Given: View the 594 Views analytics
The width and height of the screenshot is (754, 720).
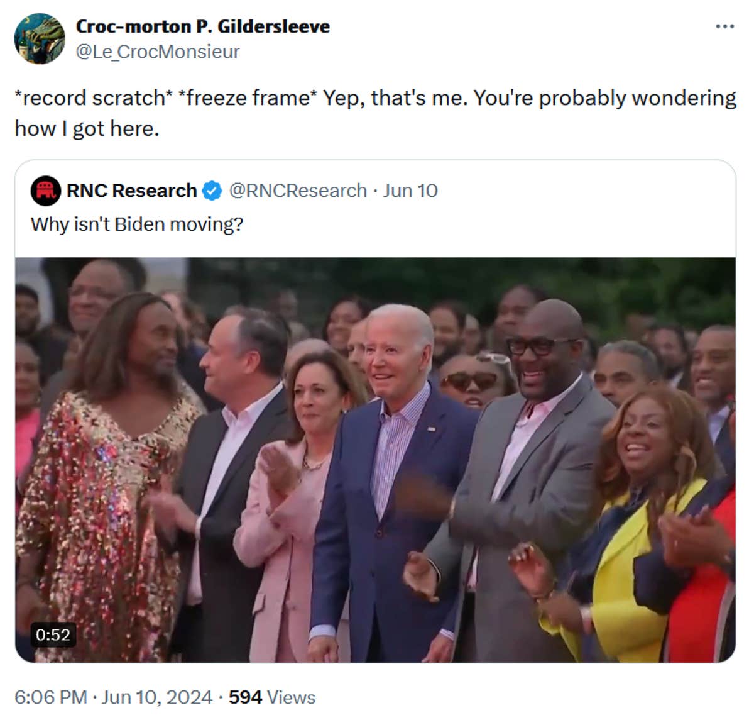Looking at the screenshot, I should [272, 697].
